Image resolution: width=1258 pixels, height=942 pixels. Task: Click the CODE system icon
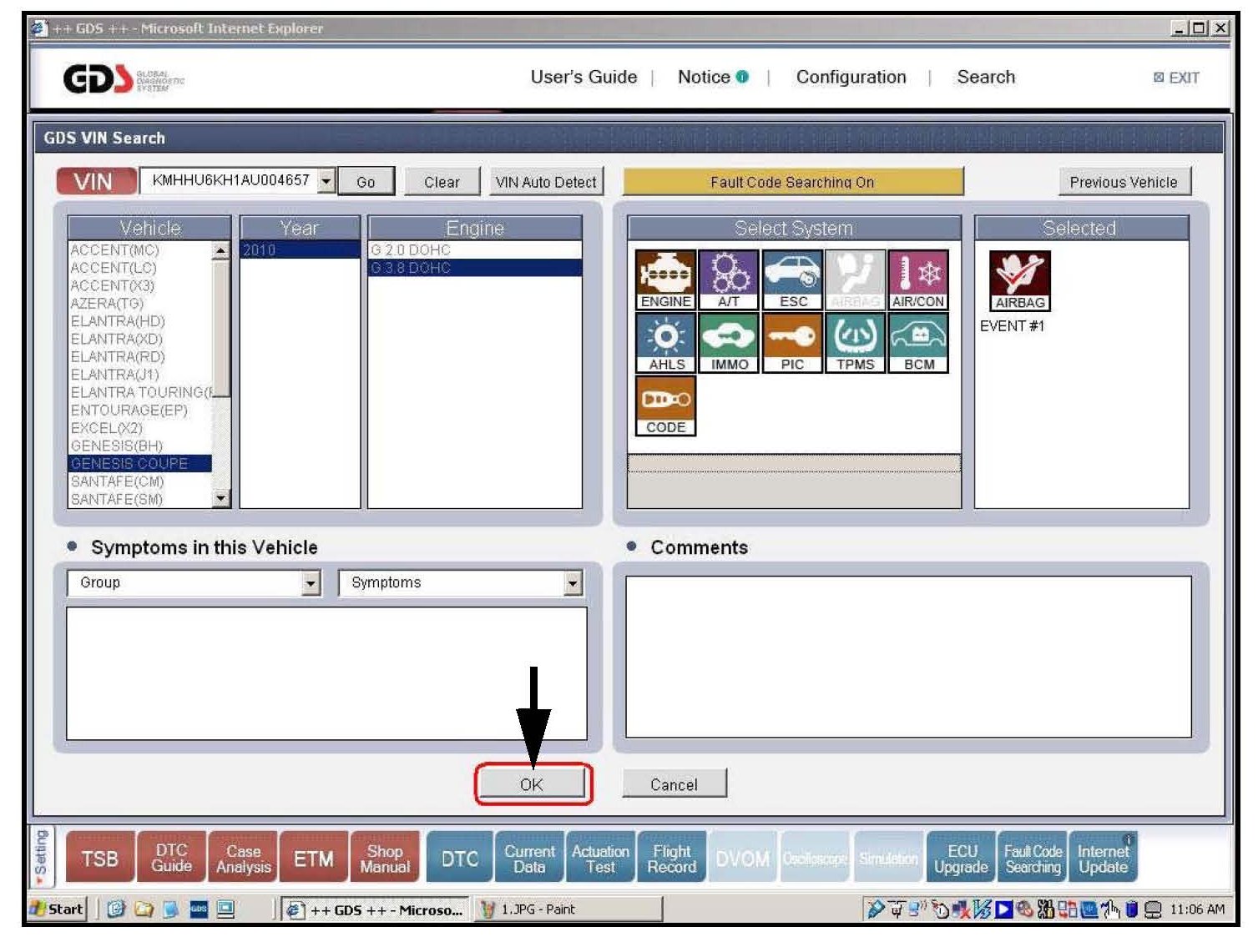665,406
